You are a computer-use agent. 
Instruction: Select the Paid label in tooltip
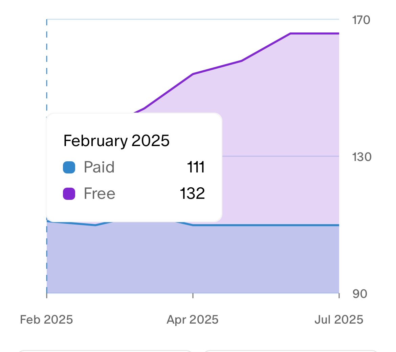point(99,167)
